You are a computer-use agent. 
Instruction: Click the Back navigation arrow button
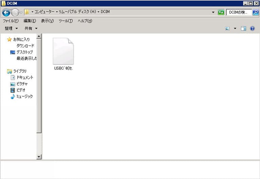(6, 13)
